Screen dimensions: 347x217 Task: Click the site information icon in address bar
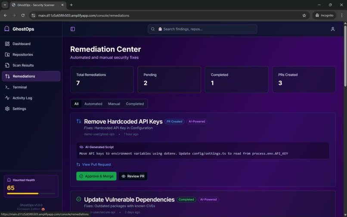point(34,15)
